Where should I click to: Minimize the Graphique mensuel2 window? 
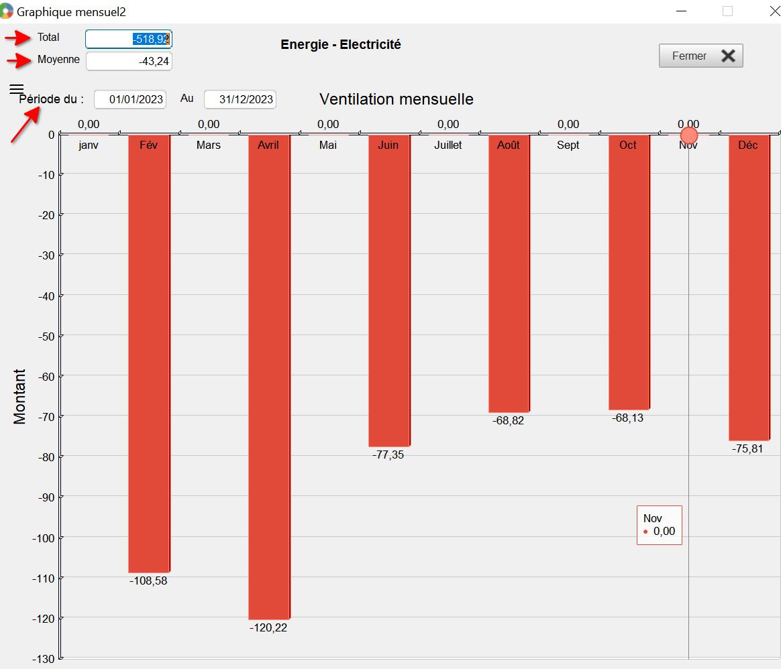click(682, 11)
